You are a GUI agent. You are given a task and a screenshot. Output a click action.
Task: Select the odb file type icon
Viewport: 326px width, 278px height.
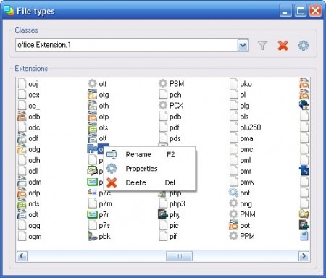pos(22,117)
